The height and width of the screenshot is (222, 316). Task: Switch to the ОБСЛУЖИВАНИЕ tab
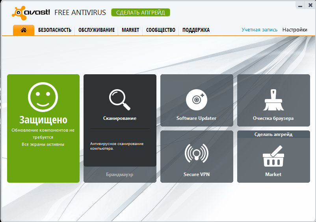pyautogui.click(x=97, y=30)
